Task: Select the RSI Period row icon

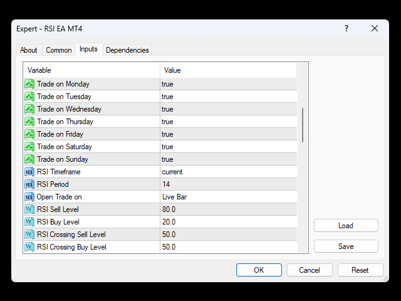Action: click(x=29, y=184)
